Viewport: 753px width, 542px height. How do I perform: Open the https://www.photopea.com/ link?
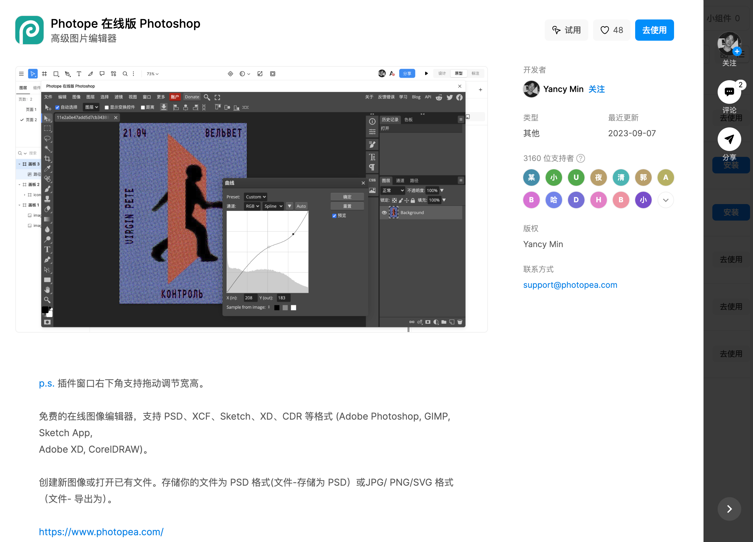101,532
